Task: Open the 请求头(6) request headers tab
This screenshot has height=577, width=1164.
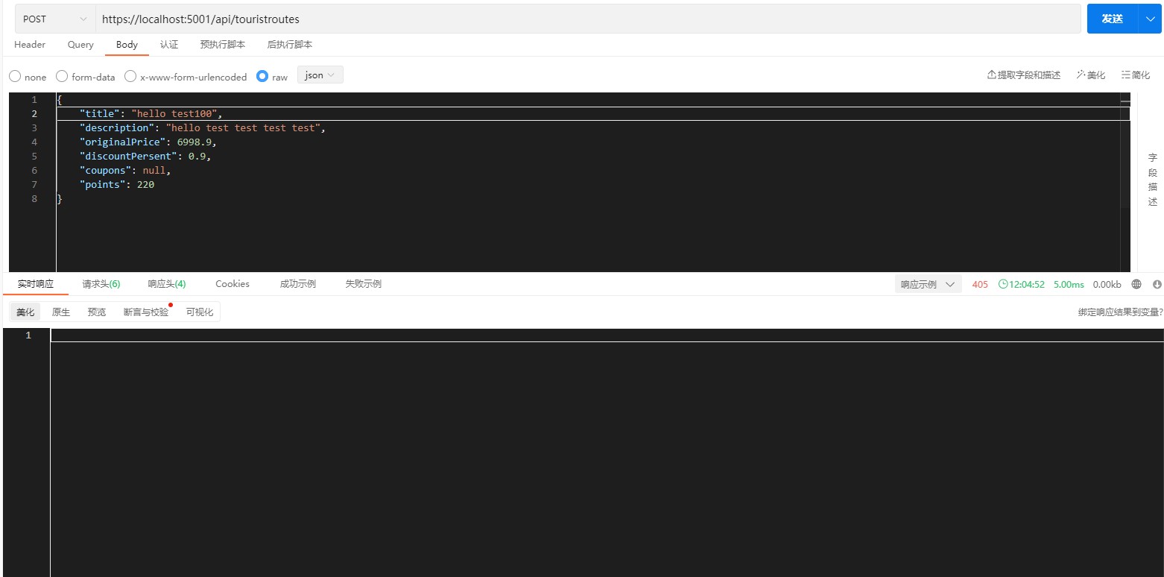Action: [101, 284]
